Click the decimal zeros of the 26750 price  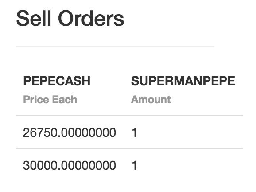[x=88, y=132]
